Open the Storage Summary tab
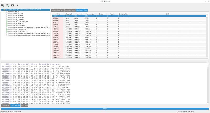This screenshot has width=210, height=113. point(57,10)
